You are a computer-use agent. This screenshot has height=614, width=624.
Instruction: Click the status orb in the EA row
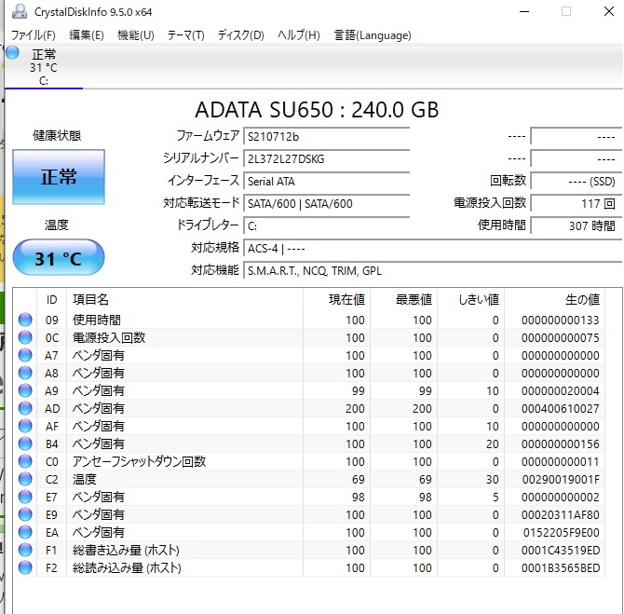(25, 532)
